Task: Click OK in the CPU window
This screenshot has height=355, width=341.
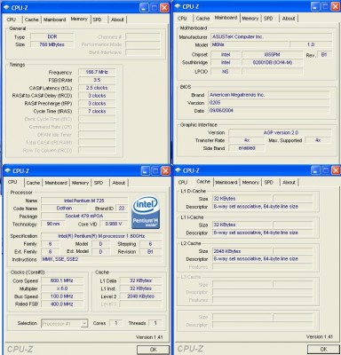Action: coord(154,350)
